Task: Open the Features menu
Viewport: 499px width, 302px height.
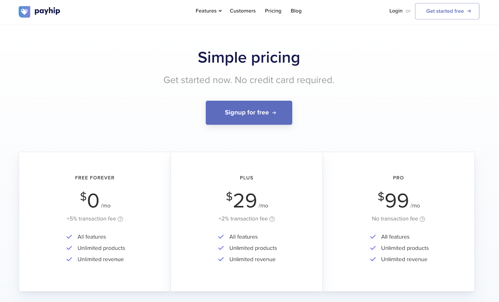Action: click(x=209, y=11)
